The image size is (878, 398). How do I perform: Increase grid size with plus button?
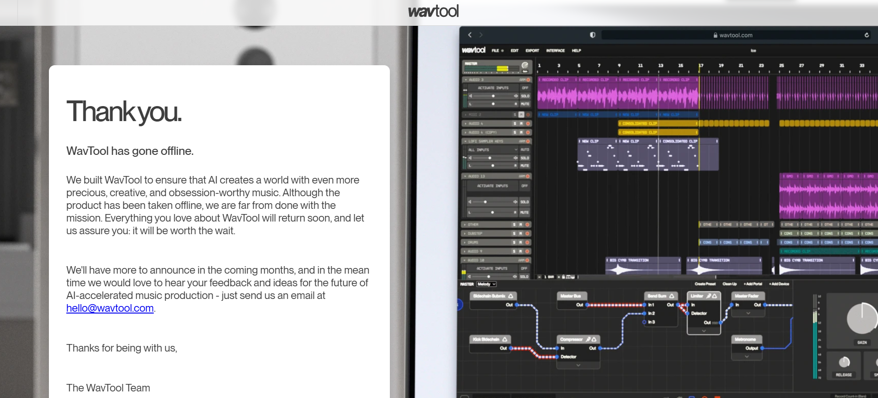click(558, 277)
